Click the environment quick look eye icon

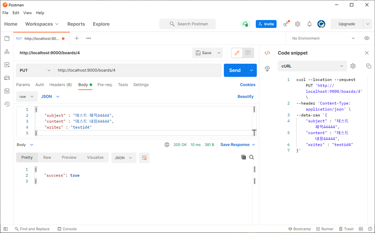pyautogui.click(x=367, y=38)
